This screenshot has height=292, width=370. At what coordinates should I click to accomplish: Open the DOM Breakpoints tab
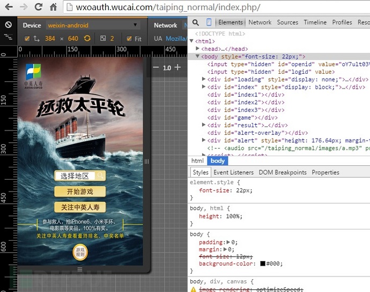click(x=283, y=172)
